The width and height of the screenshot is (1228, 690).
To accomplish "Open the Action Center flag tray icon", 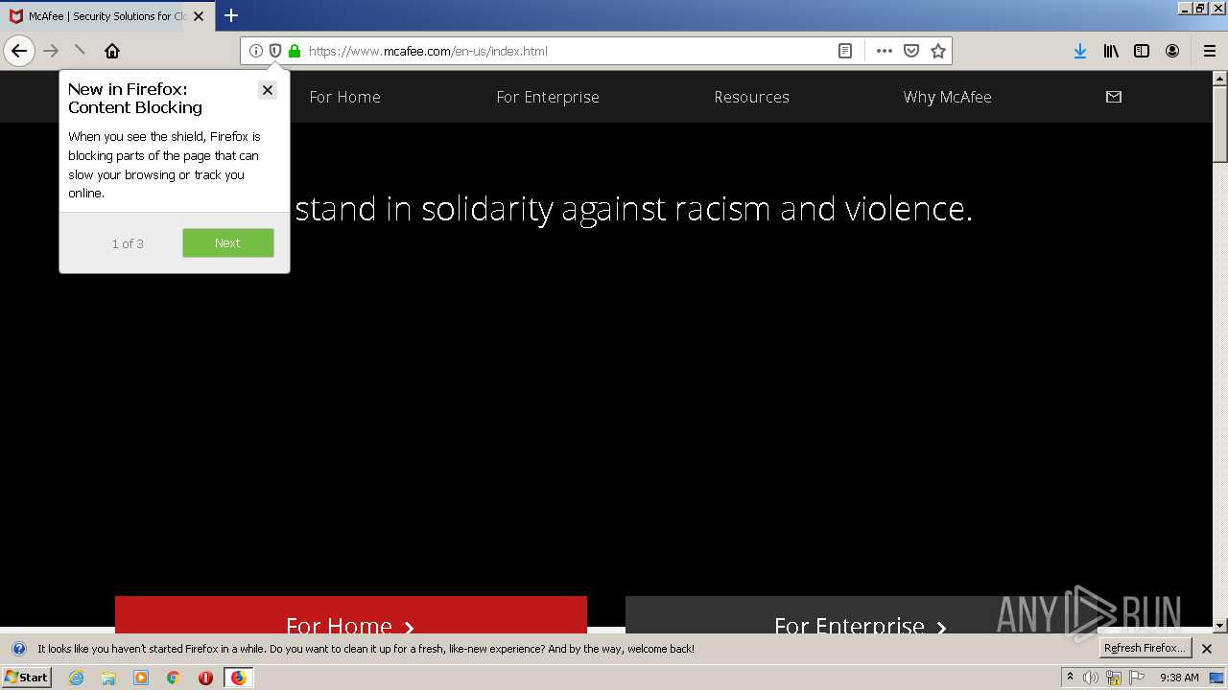I will coord(1137,678).
